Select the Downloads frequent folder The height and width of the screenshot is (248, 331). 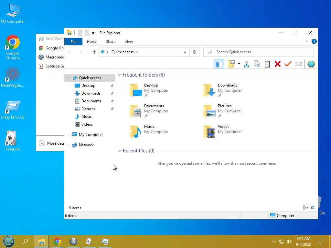[223, 90]
